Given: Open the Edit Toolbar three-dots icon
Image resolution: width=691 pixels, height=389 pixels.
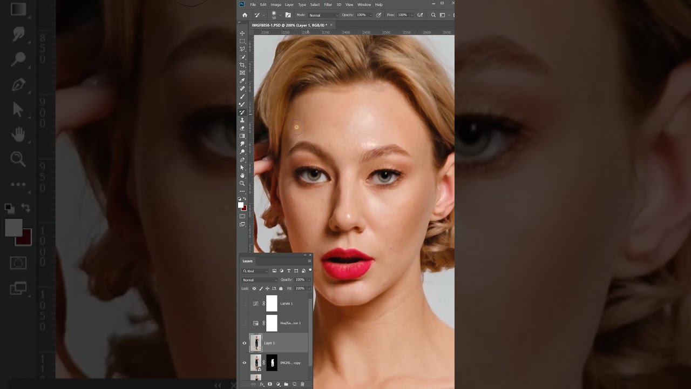Looking at the screenshot, I should pyautogui.click(x=242, y=191).
